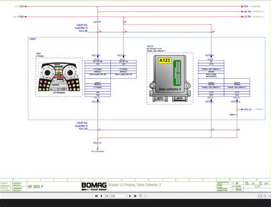Click the BOMAG logo in title block
Image resolution: width=271 pixels, height=207 pixels.
click(94, 186)
